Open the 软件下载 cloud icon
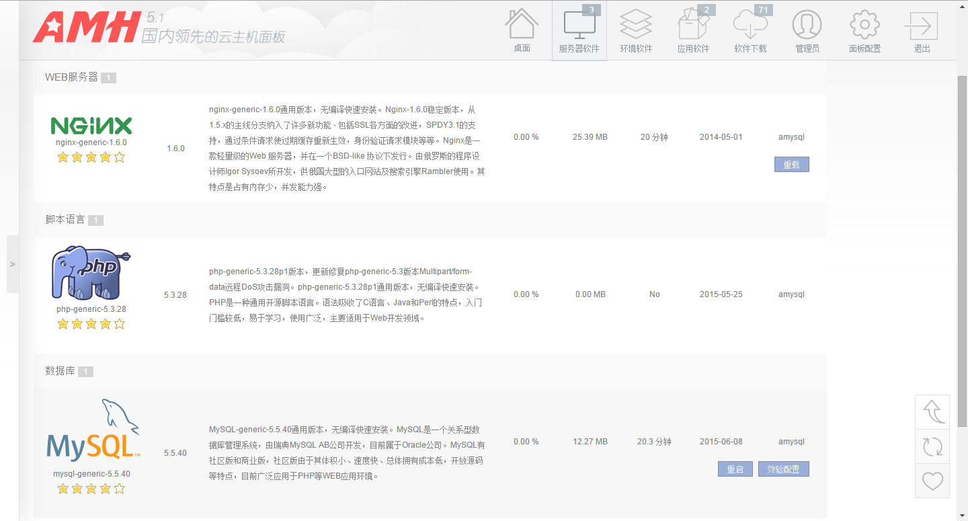968x521 pixels. point(750,26)
